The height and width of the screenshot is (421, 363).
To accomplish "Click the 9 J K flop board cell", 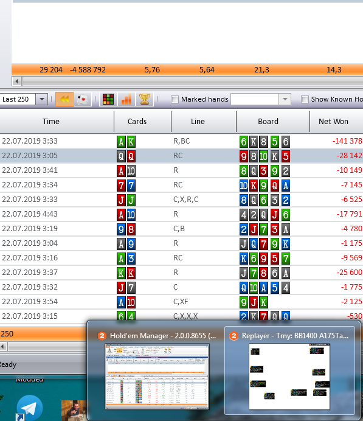I will [x=254, y=302].
